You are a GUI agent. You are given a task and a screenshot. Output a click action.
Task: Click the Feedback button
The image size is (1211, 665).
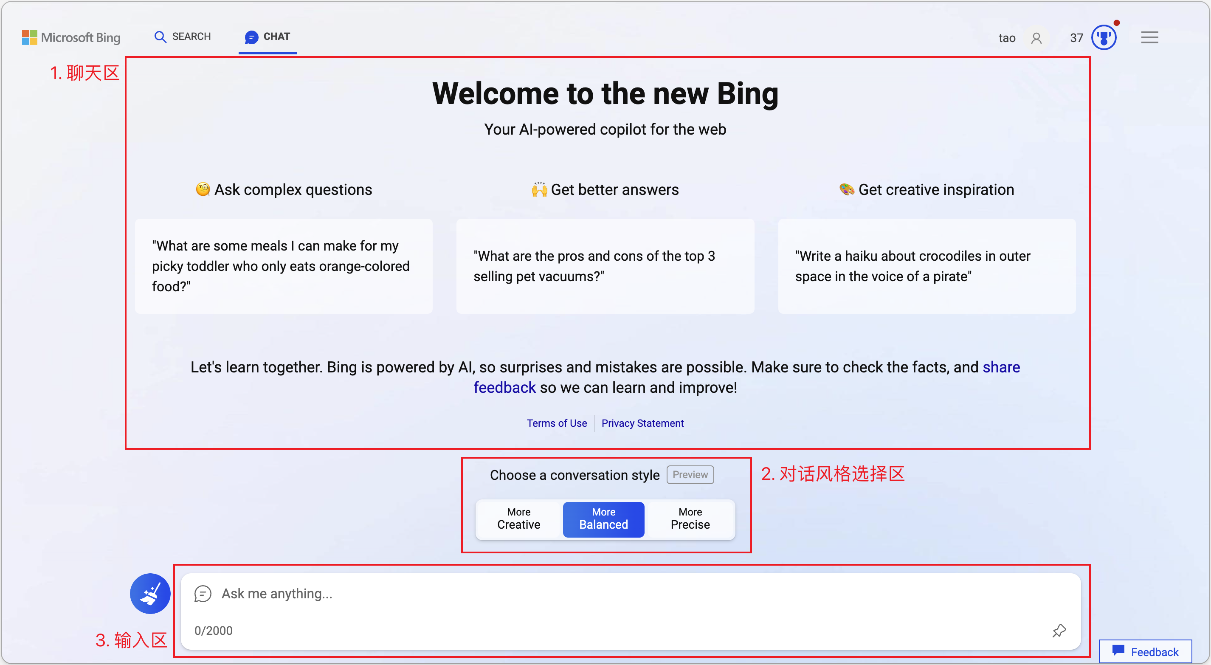click(x=1145, y=651)
